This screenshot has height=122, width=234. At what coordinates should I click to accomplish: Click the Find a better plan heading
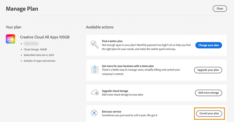(x=112, y=41)
